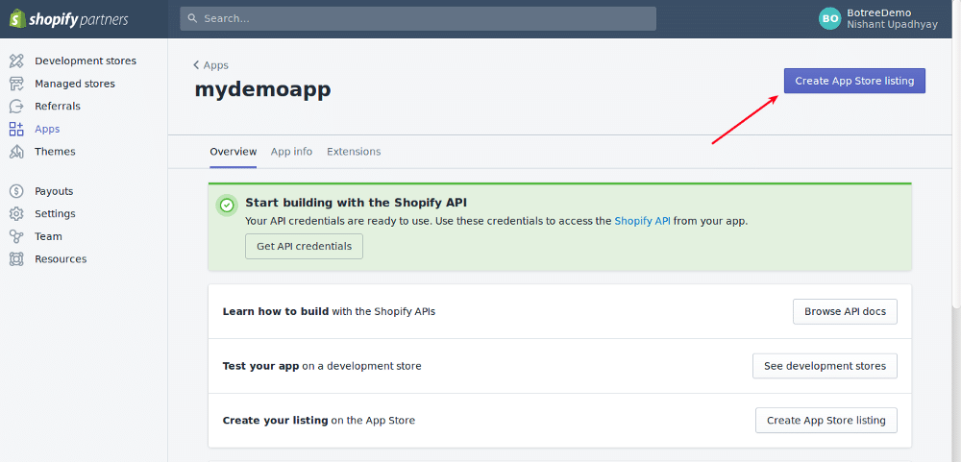Switch to the Overview tab
The width and height of the screenshot is (961, 462).
pos(233,152)
